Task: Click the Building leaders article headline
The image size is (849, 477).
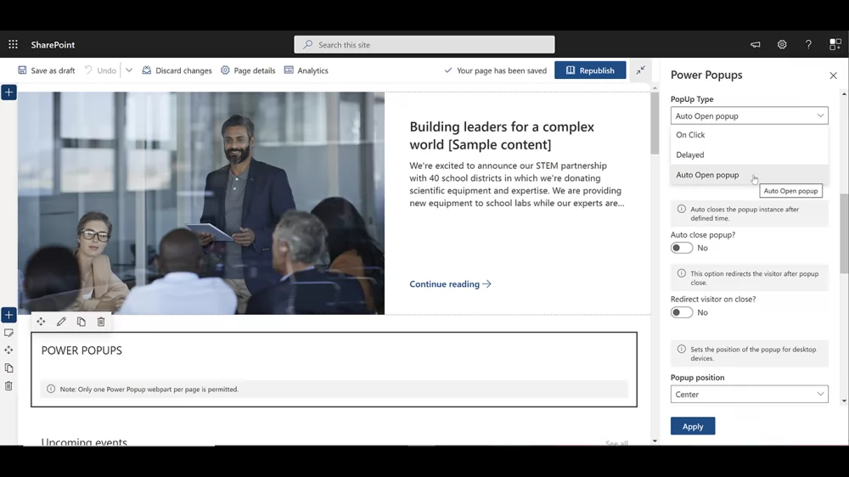Action: coord(502,135)
